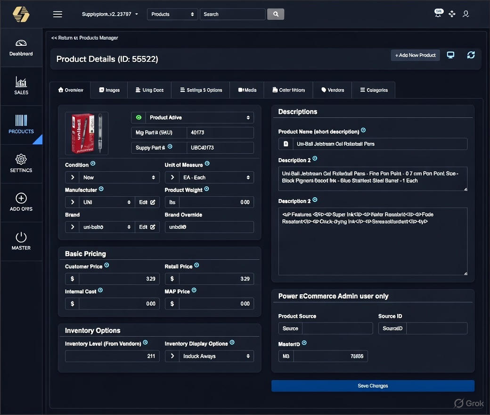Click the Add Ons plus icon
Image resolution: width=490 pixels, height=415 pixels.
(21, 198)
